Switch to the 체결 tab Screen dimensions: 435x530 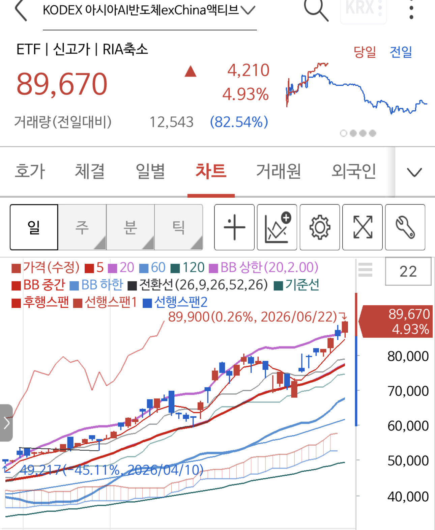tap(90, 171)
